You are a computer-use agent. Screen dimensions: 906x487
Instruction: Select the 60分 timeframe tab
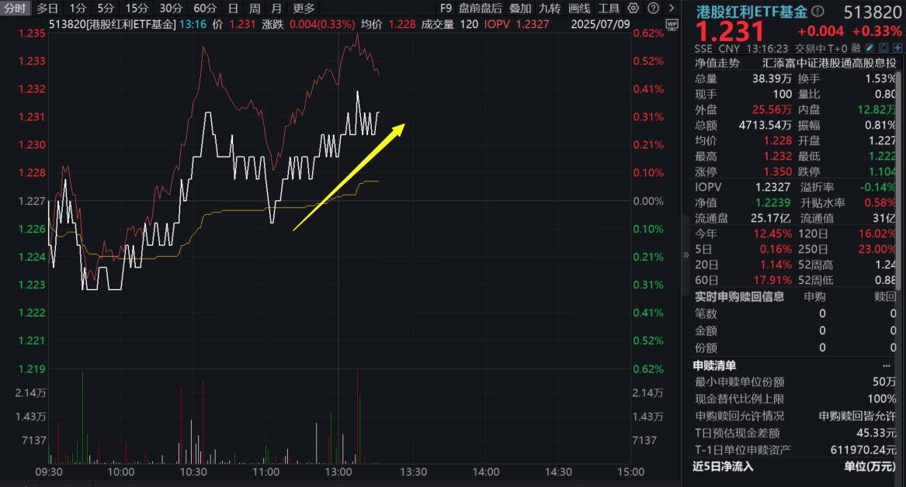205,9
